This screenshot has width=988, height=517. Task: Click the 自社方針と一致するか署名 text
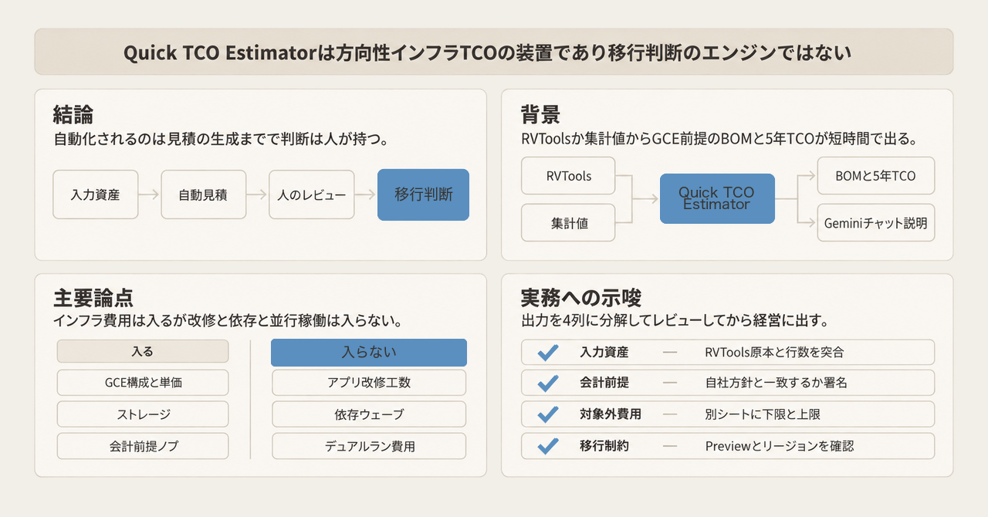[777, 384]
